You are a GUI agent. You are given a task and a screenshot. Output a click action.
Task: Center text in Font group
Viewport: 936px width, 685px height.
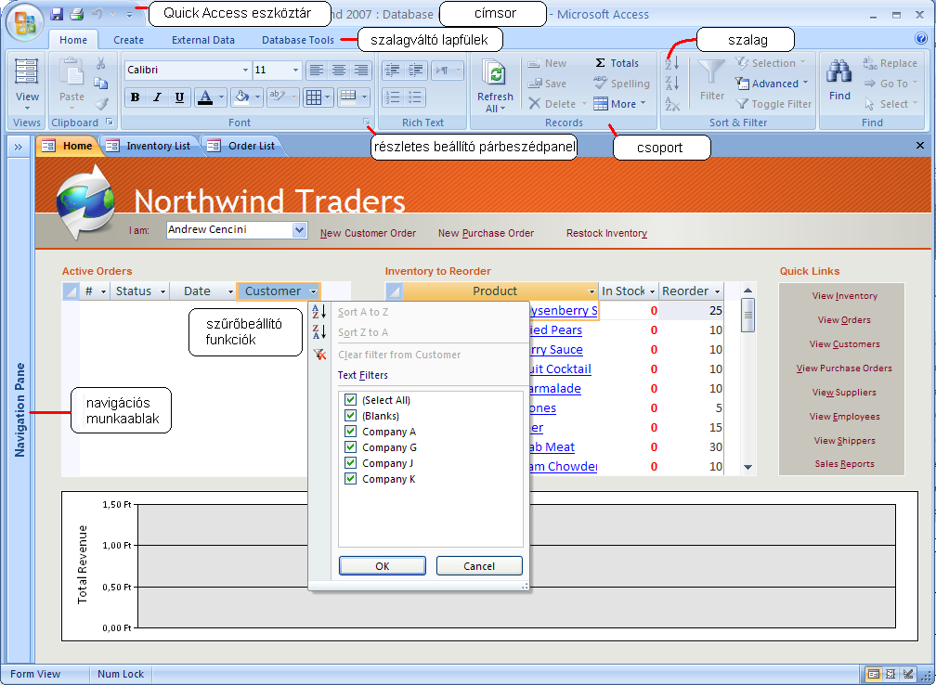pos(338,70)
